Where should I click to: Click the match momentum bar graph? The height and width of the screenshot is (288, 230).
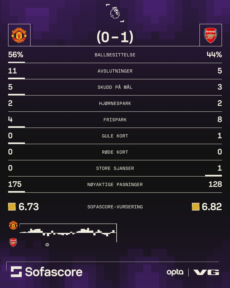coord(68,232)
